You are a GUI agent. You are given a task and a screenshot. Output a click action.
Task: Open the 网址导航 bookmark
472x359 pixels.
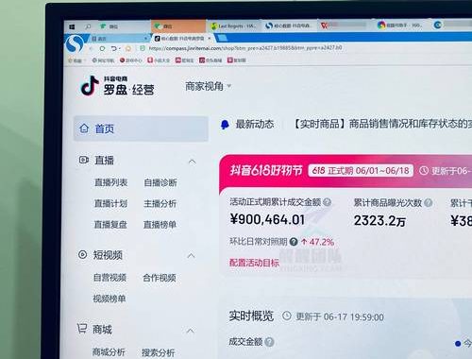pyautogui.click(x=103, y=60)
